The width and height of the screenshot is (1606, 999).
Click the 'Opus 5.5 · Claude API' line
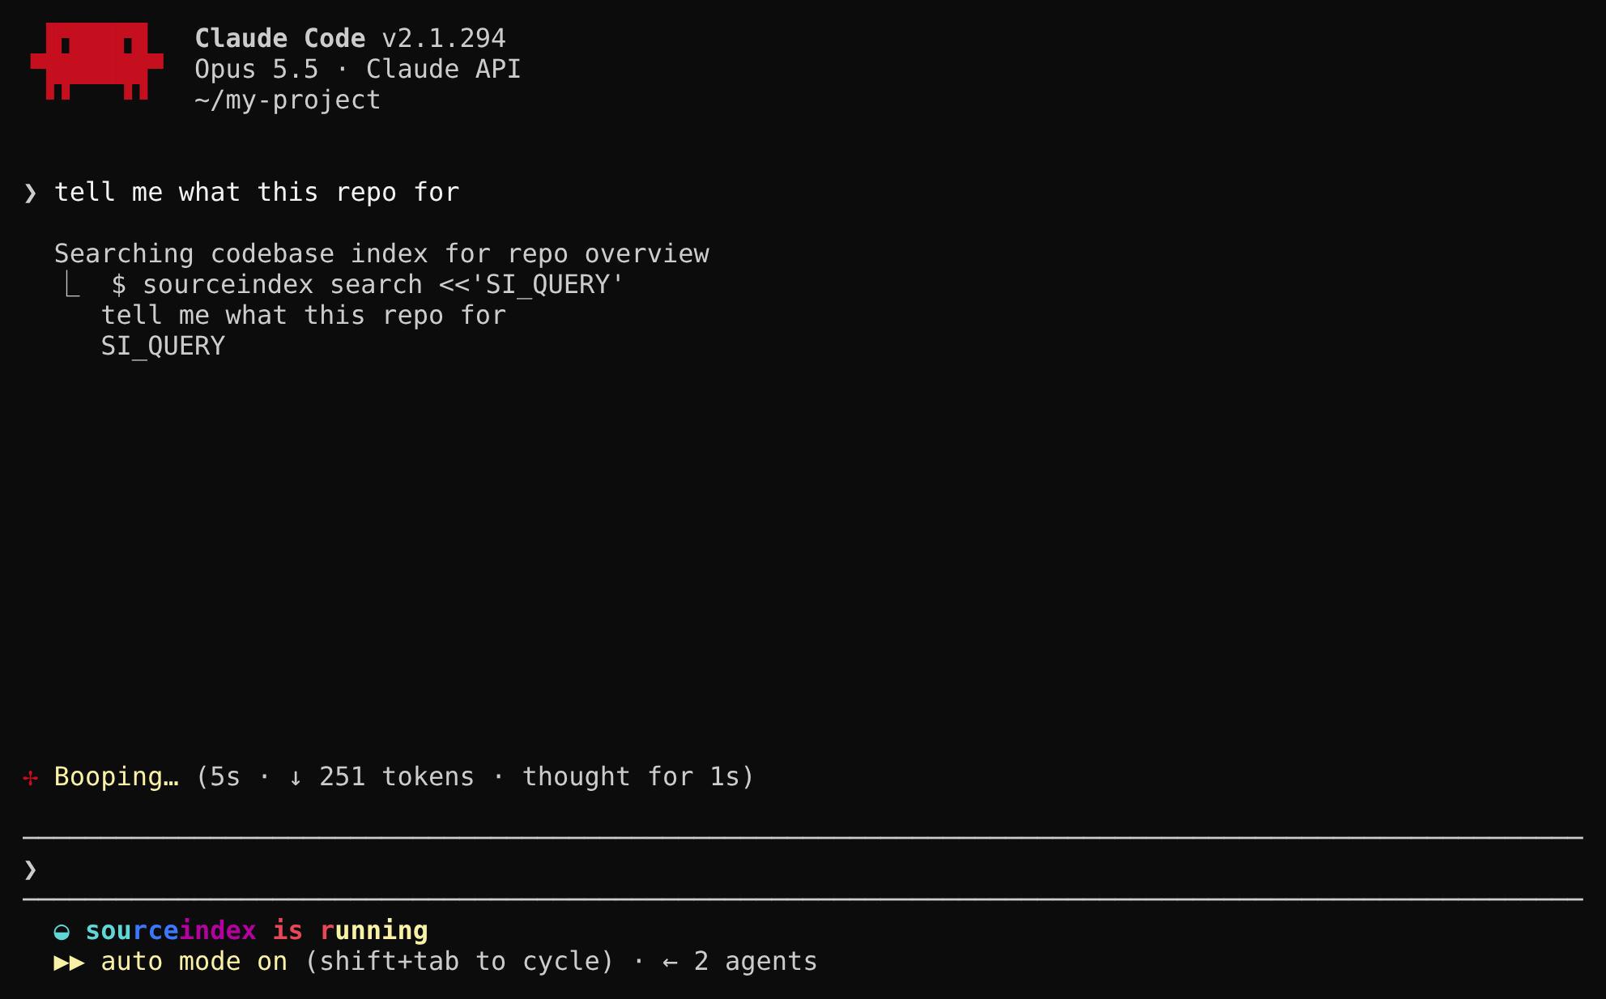point(357,69)
